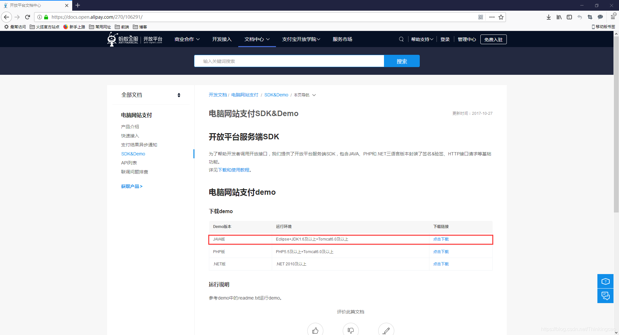
Task: Click the browser back arrow button
Action: click(6, 17)
